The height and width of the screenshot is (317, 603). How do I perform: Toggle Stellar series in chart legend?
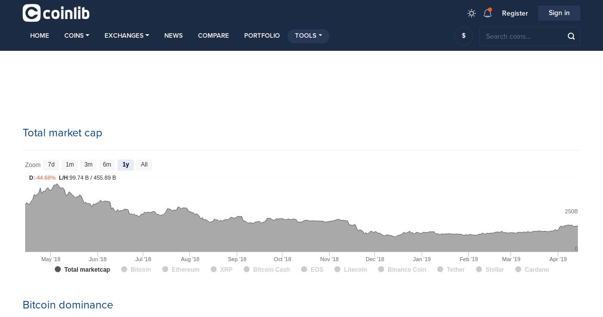click(490, 270)
